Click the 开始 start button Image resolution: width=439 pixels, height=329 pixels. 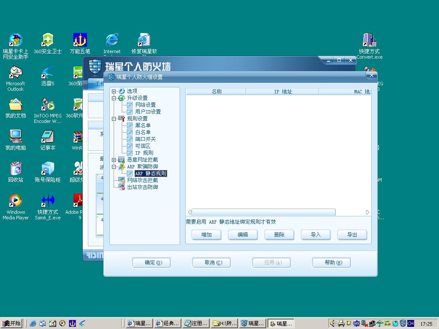pyautogui.click(x=12, y=323)
